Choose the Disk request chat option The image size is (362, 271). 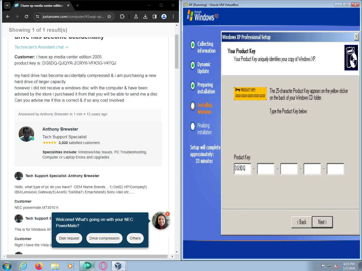point(69,238)
